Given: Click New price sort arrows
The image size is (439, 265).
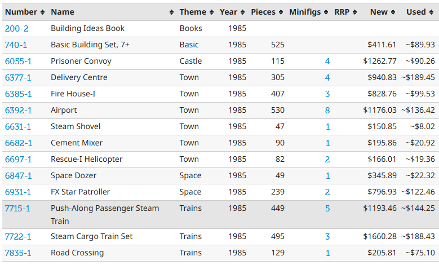Looking at the screenshot, I should tap(393, 12).
